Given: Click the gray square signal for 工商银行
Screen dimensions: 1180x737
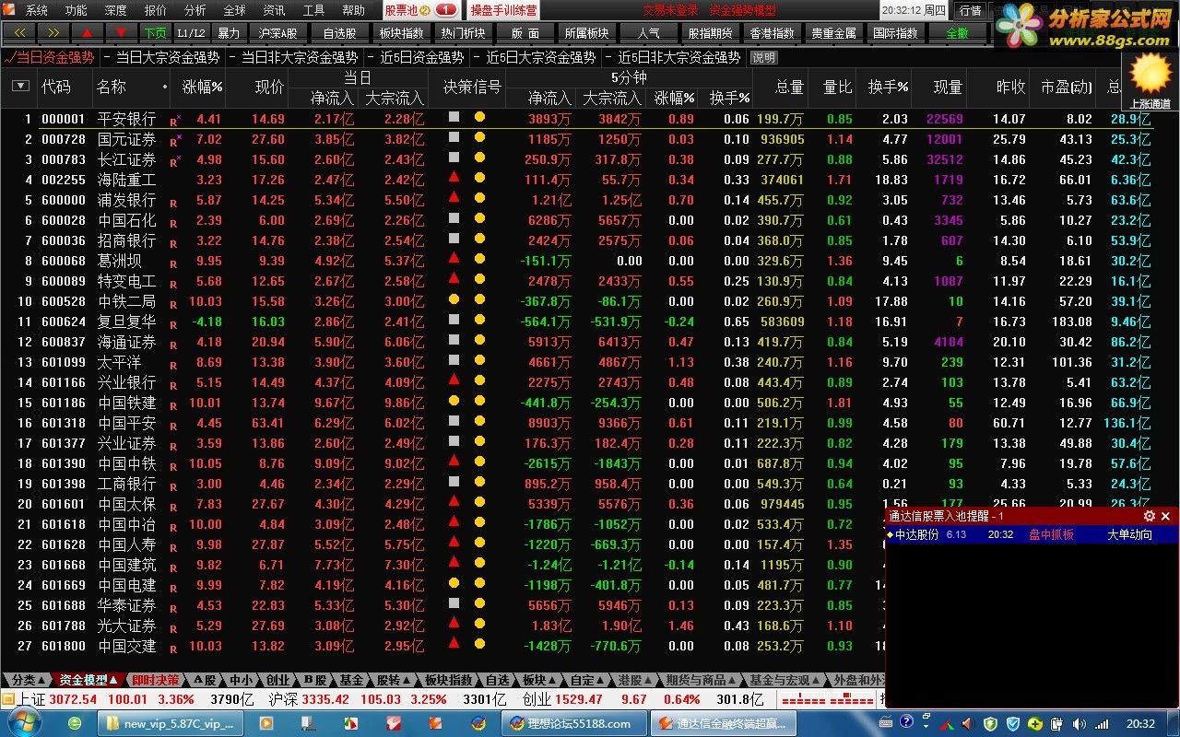Looking at the screenshot, I should coord(454,482).
